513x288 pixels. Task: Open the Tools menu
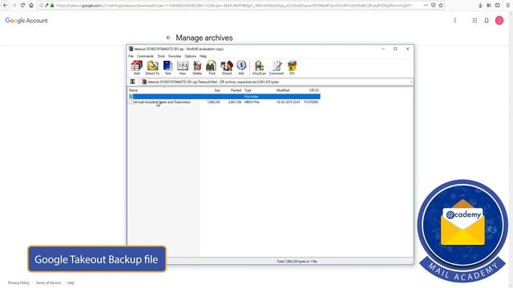(161, 56)
